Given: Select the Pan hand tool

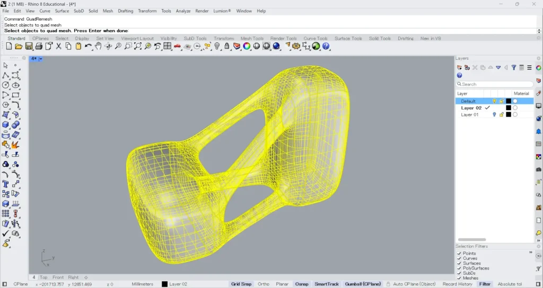Looking at the screenshot, I should coord(98,47).
